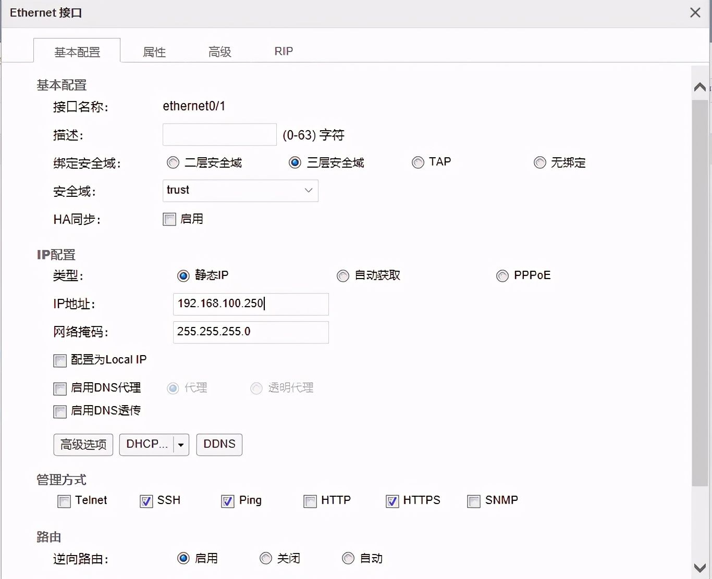Open the 属性 tab
Viewport: 712px width, 579px height.
tap(154, 52)
